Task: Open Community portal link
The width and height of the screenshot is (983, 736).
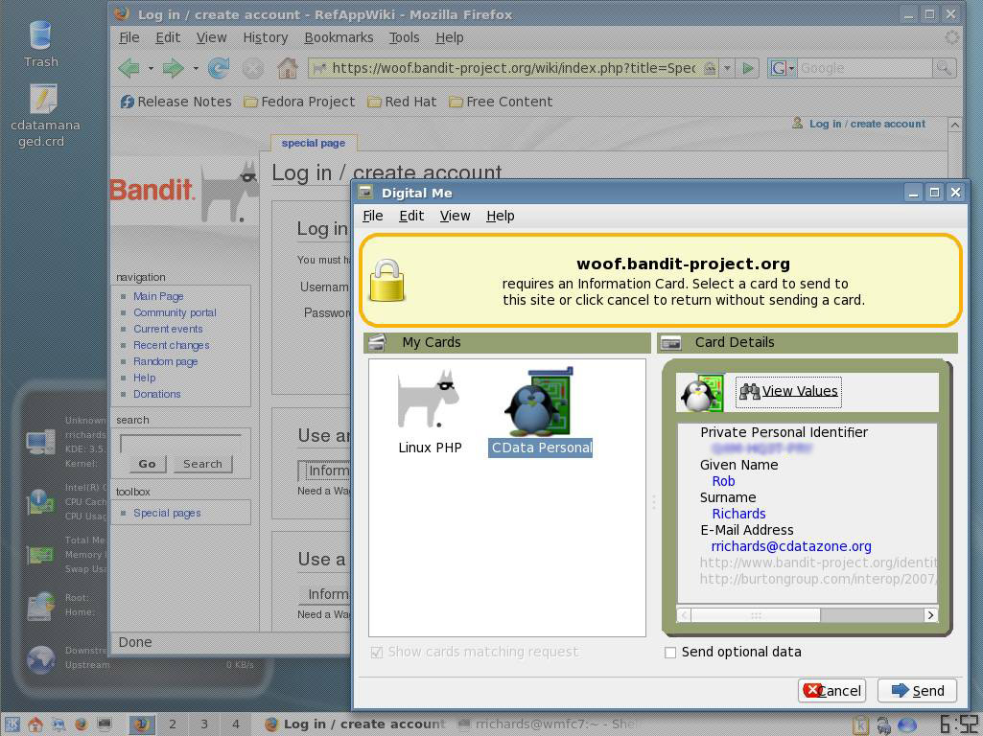Action: pos(175,312)
